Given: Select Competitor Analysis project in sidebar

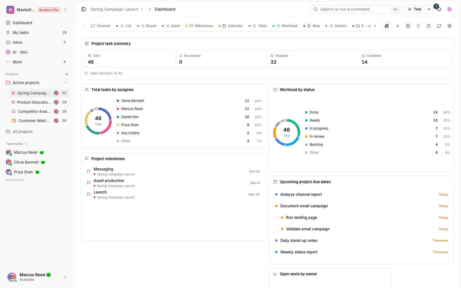Looking at the screenshot, I should point(39,111).
